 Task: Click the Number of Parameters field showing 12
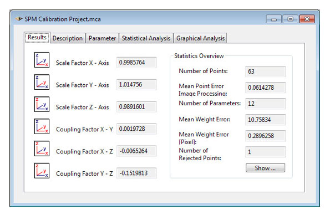coord(266,104)
